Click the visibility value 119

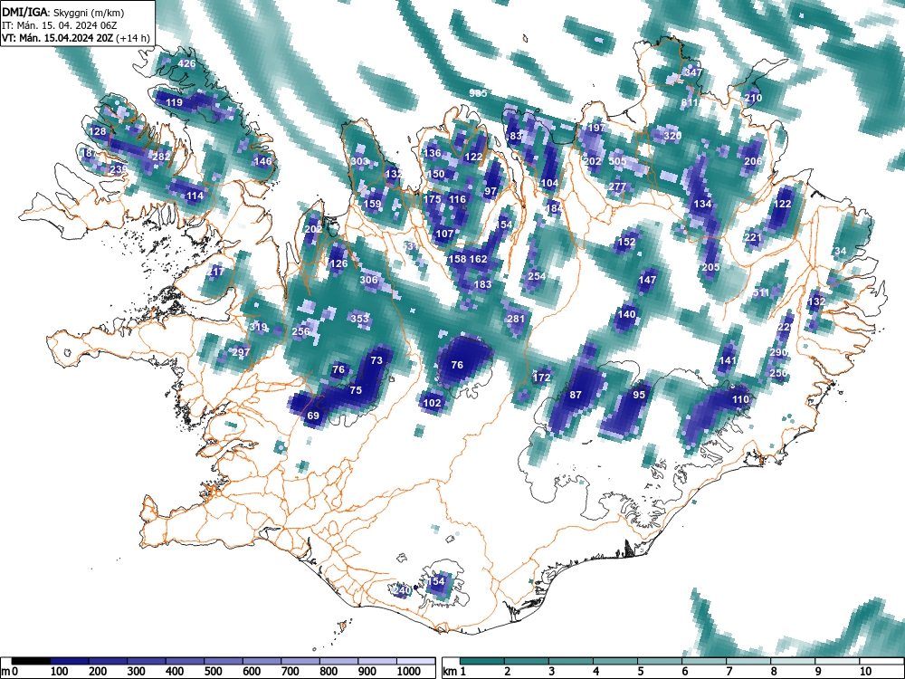click(x=174, y=102)
